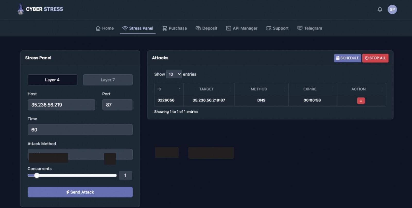
Task: Open the Deposit page
Action: coord(206,28)
